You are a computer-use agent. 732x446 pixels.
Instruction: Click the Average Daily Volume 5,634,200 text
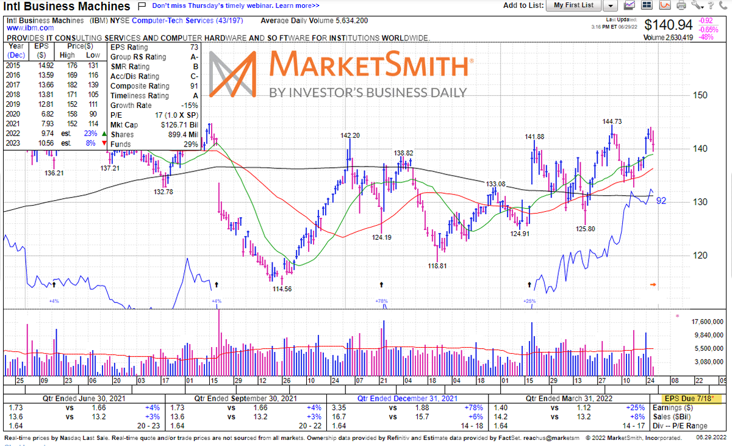click(x=314, y=21)
